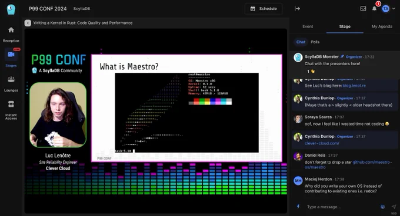The image size is (400, 216).
Task: Switch to the My Agenda tab
Action: pos(382,26)
